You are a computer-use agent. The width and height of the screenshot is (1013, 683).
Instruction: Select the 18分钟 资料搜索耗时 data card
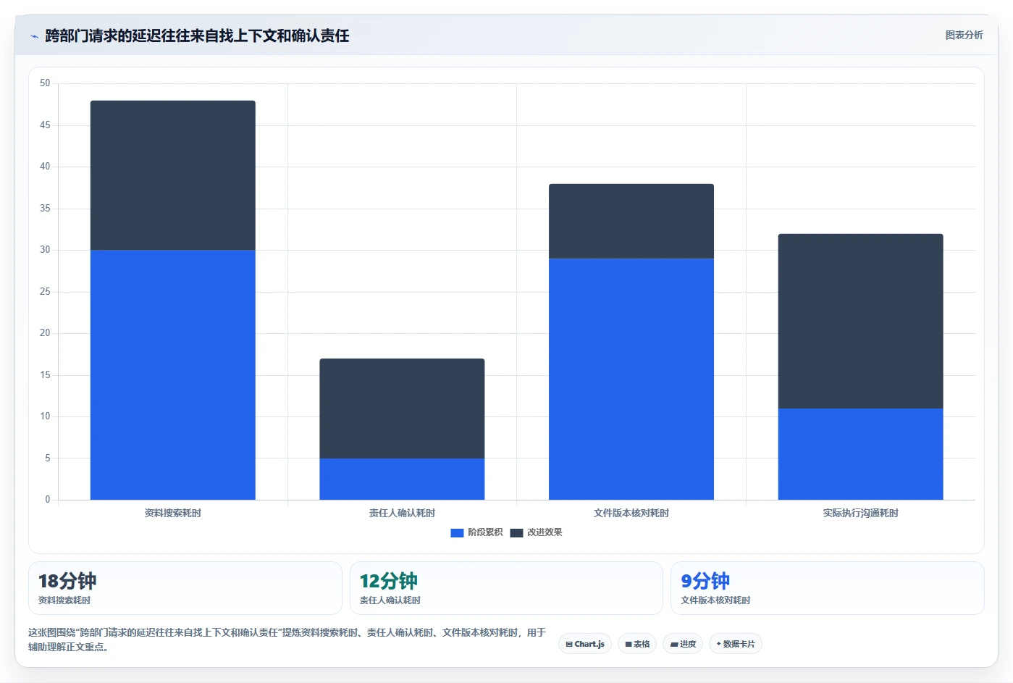tap(185, 588)
